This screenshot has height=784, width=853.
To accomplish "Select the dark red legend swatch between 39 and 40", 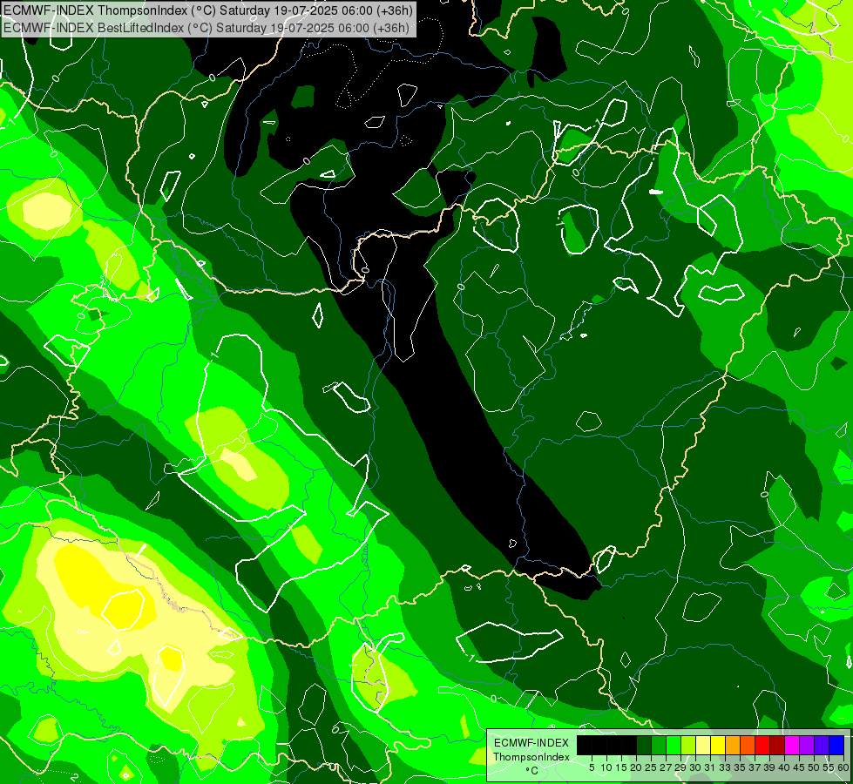I will [777, 745].
